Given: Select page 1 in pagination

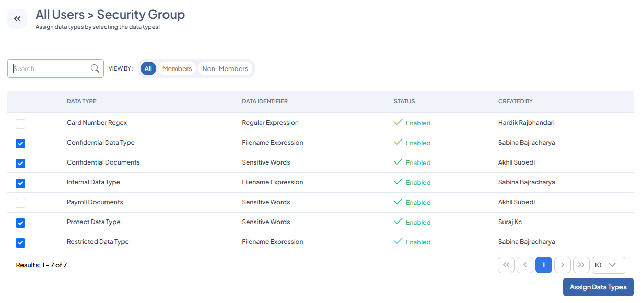Looking at the screenshot, I should coord(543,265).
